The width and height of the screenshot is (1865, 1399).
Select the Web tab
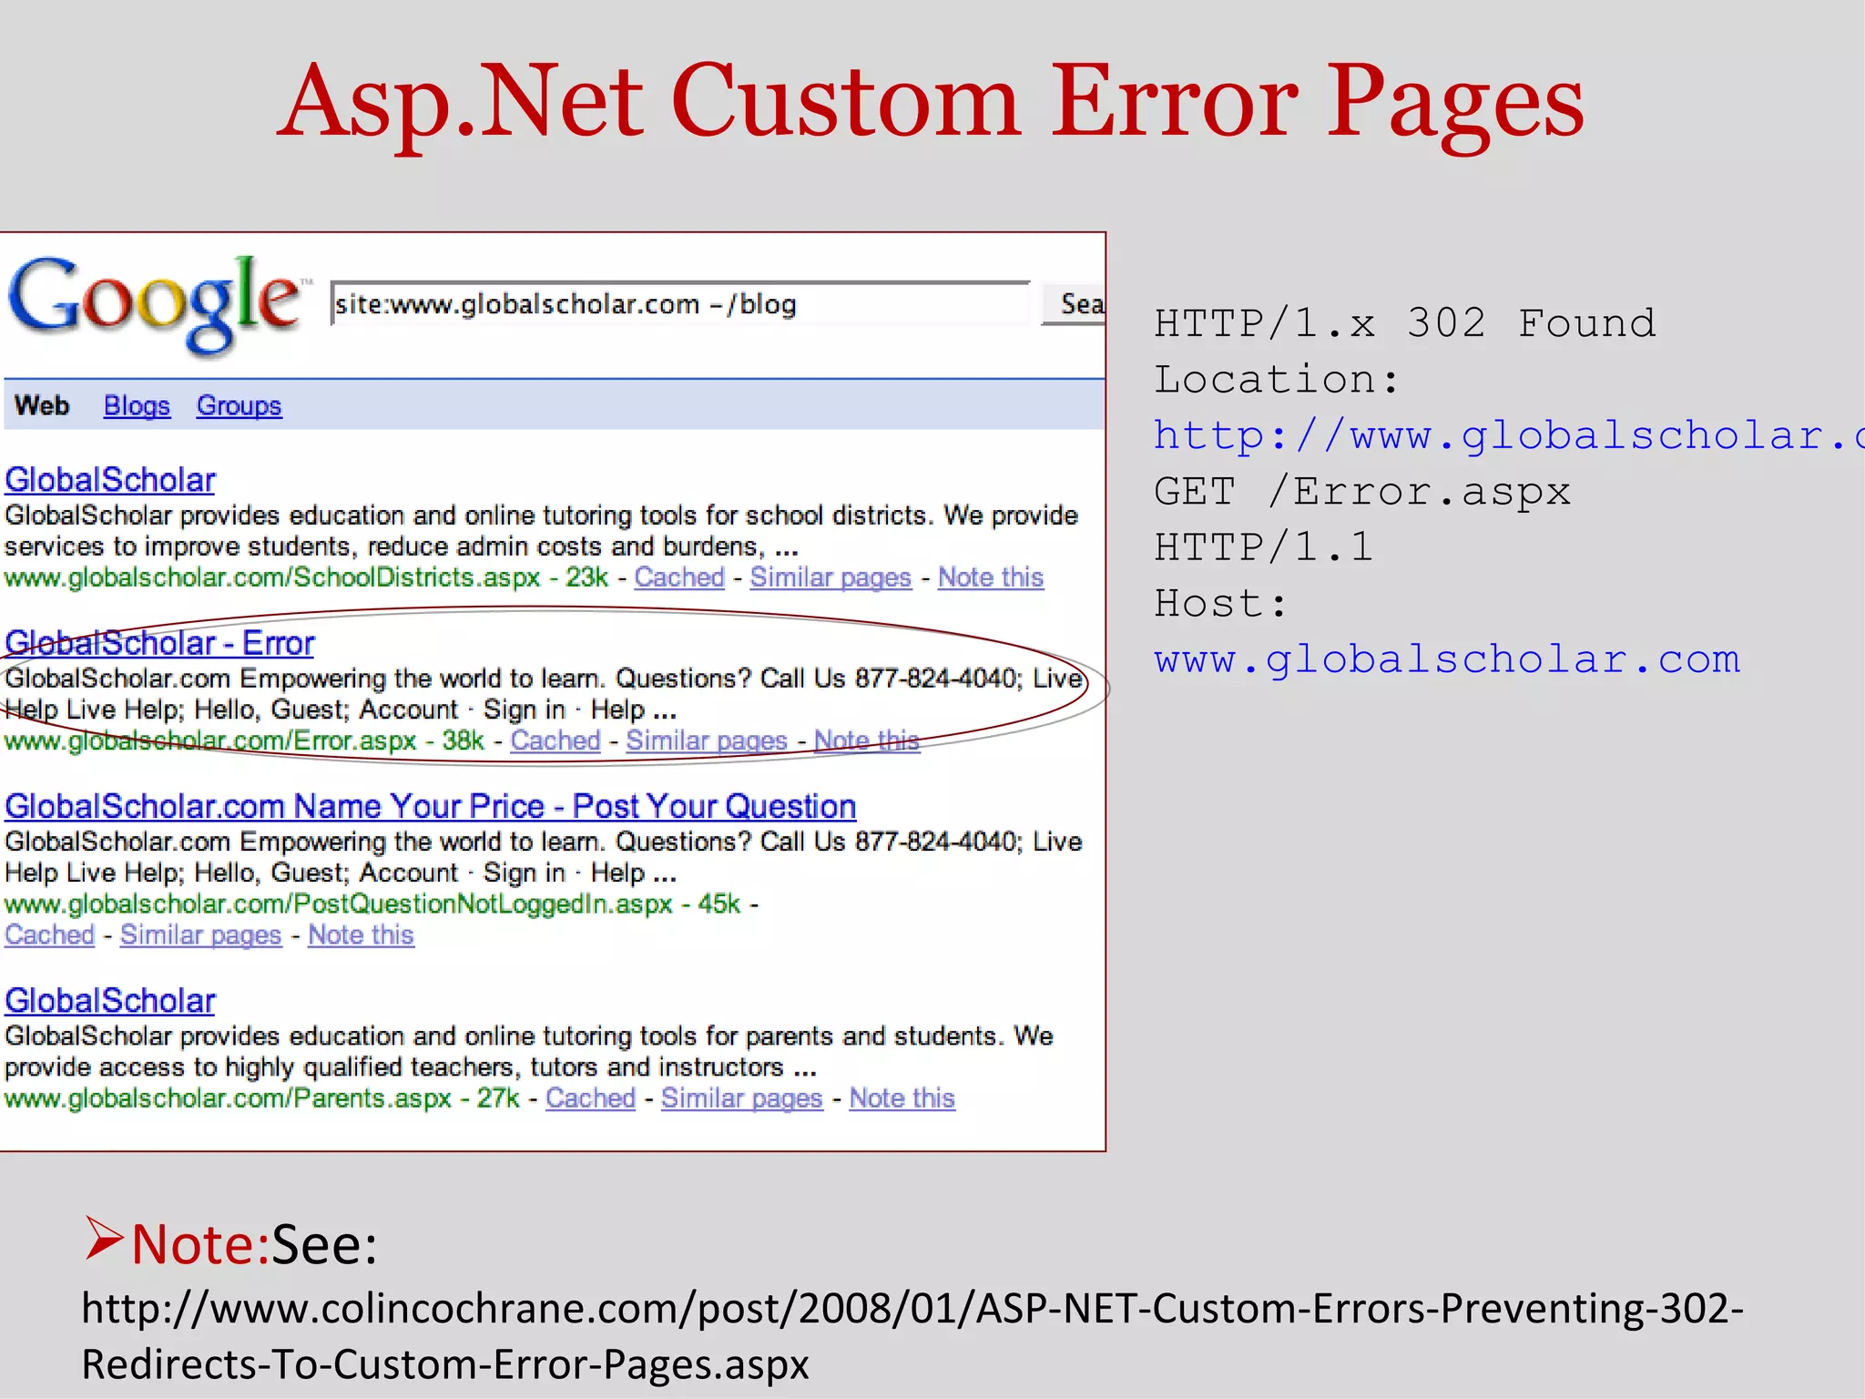(42, 405)
